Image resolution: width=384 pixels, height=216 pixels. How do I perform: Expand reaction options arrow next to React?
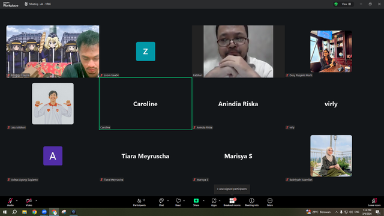click(184, 200)
